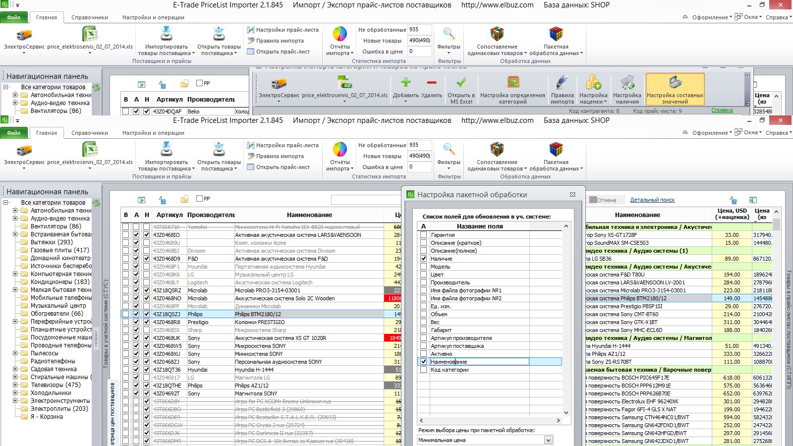Expand the Садовая техника category node
The image size is (793, 446).
(x=15, y=369)
